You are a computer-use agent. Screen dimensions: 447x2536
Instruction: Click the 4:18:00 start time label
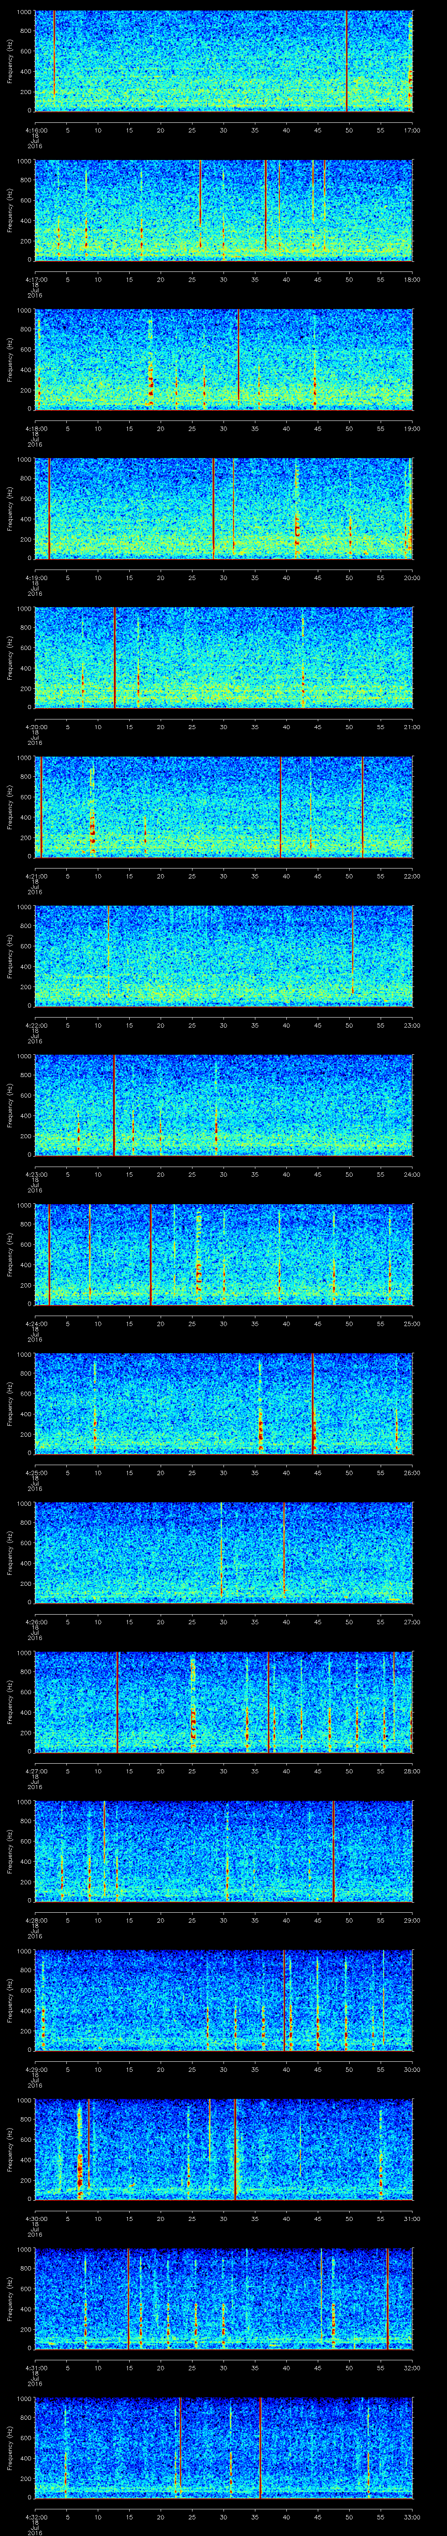point(35,428)
